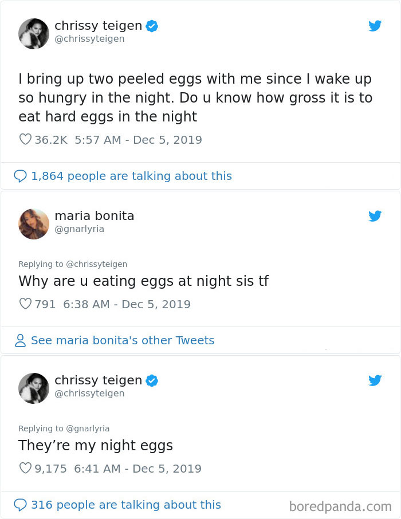Like the tweet about peeled eggs

point(24,139)
